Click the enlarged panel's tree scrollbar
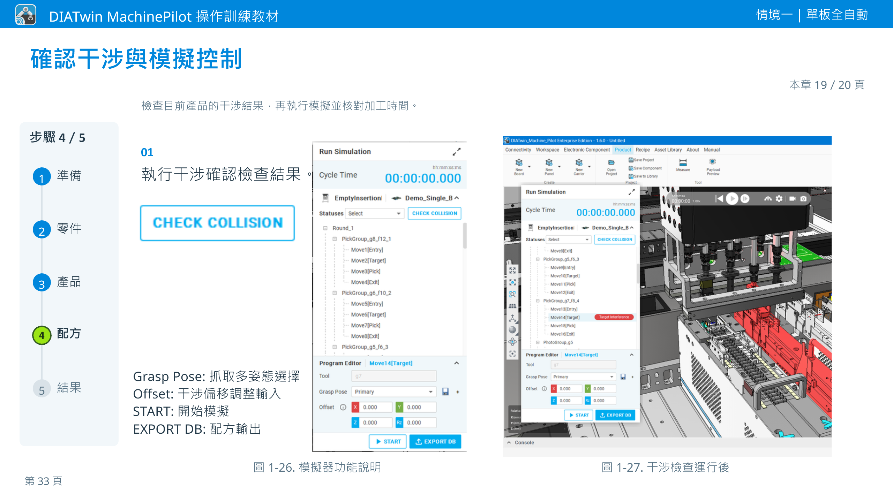893x502 pixels. [465, 236]
